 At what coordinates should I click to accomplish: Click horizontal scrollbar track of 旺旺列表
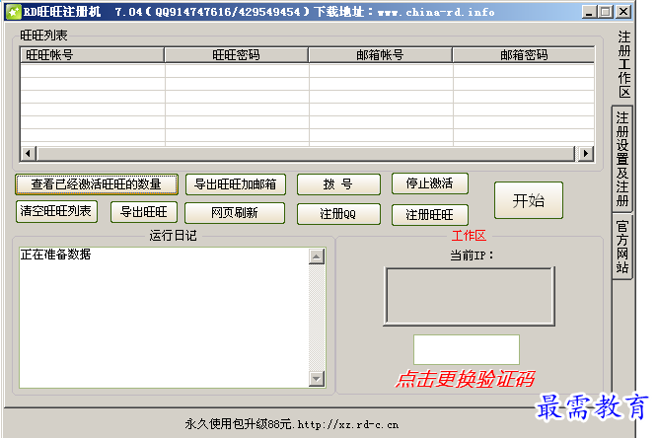point(307,154)
